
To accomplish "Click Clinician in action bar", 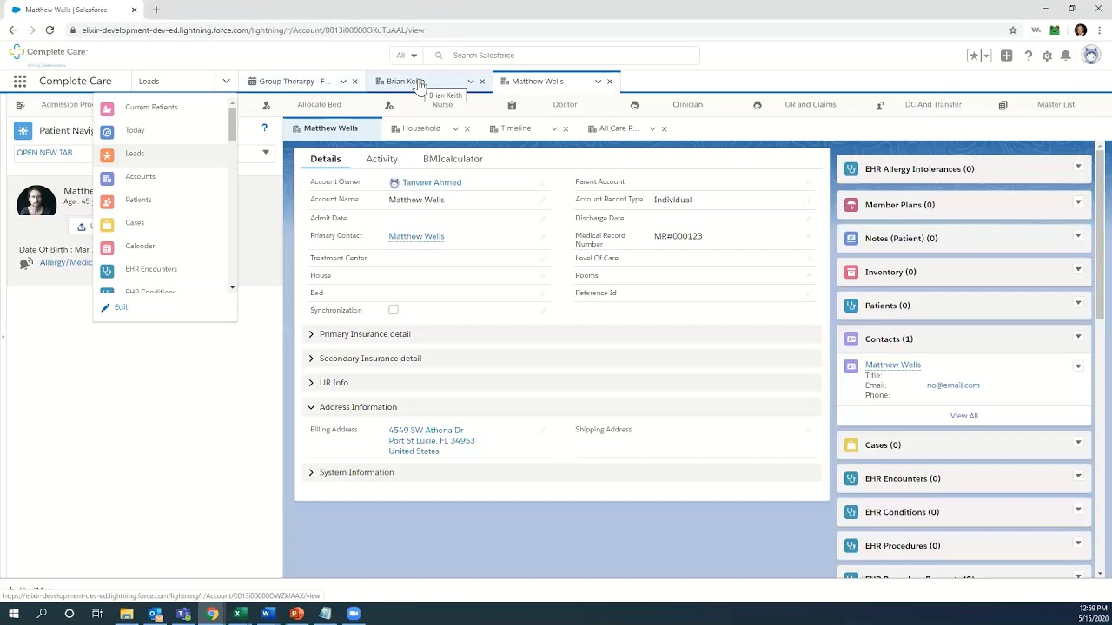I will (x=687, y=105).
